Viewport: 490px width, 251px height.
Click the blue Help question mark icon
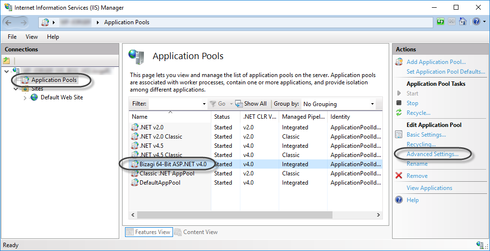pos(476,22)
